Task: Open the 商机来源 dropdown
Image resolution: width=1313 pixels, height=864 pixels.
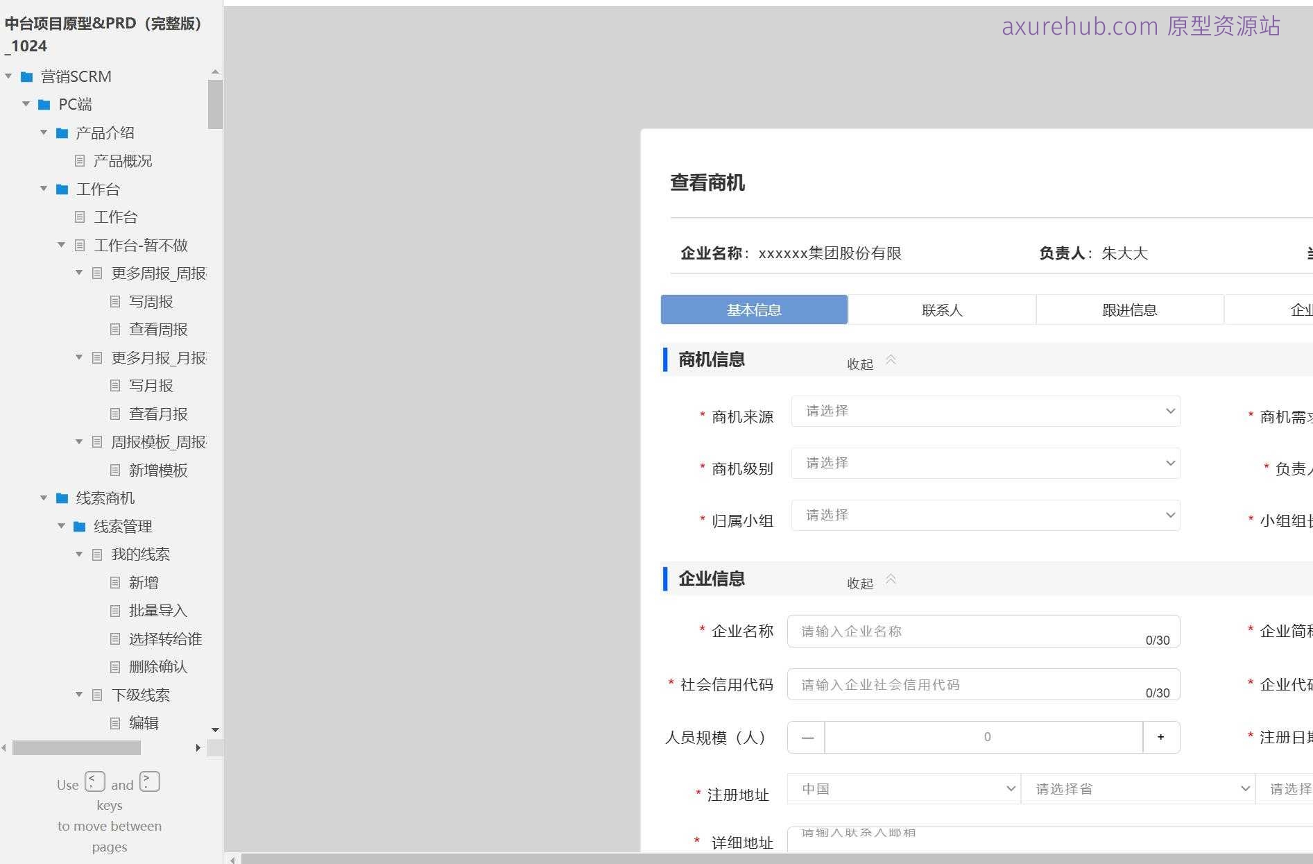Action: [x=985, y=411]
